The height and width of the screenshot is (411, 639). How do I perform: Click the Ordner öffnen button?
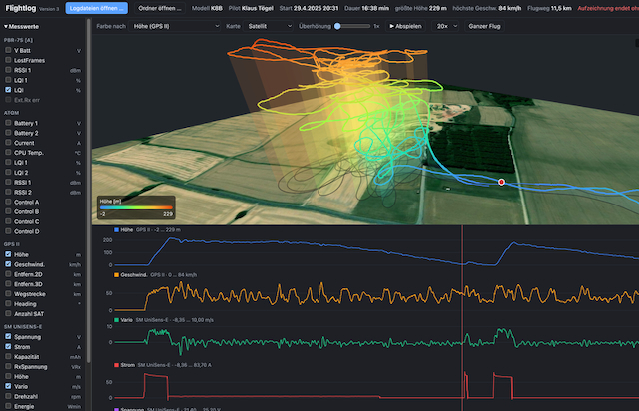coord(160,8)
